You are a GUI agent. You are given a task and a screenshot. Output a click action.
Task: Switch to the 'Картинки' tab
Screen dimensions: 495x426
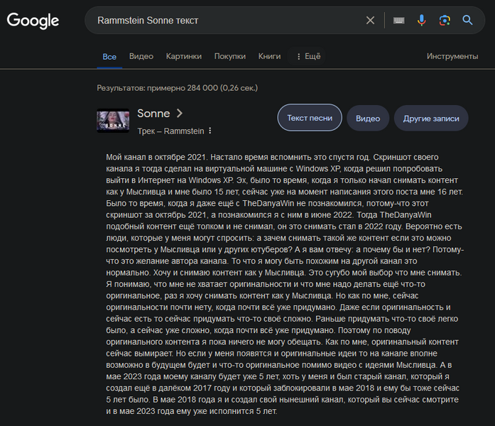(184, 56)
